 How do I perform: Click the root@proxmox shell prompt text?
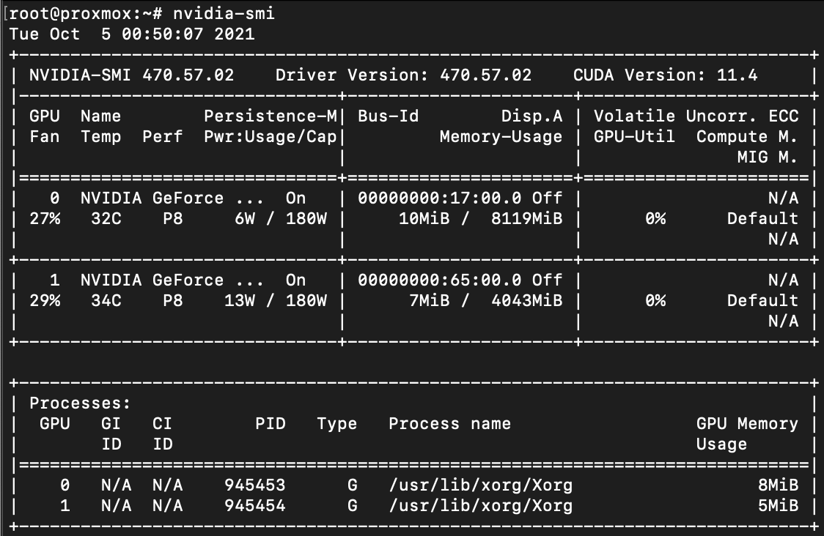pyautogui.click(x=81, y=14)
